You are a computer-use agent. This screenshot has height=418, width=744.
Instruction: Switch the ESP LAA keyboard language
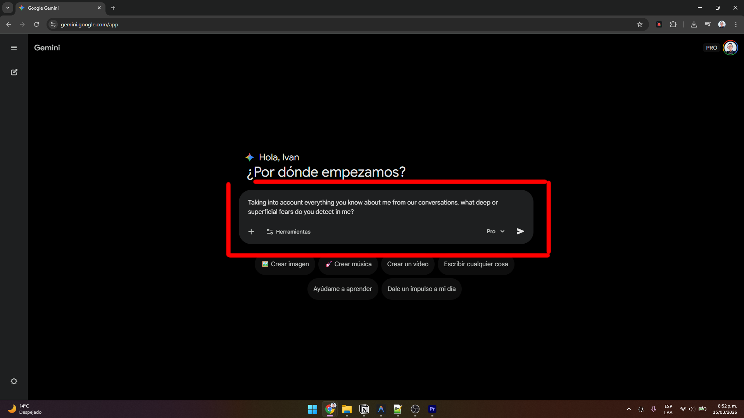point(668,409)
